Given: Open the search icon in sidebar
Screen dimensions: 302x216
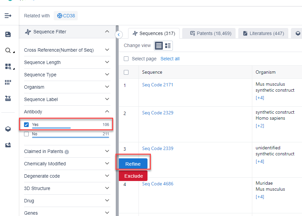Looking at the screenshot, I should (x=8, y=50).
